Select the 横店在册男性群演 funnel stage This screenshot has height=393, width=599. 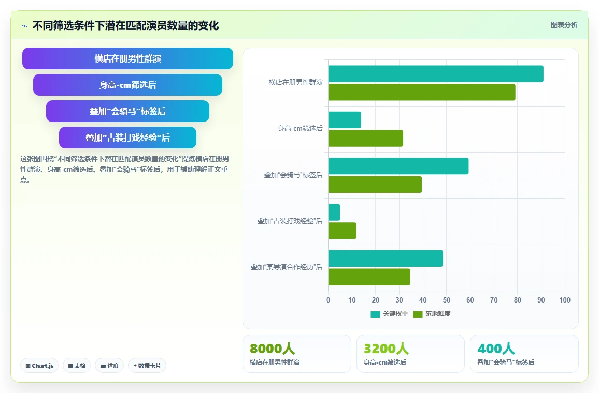tap(127, 58)
